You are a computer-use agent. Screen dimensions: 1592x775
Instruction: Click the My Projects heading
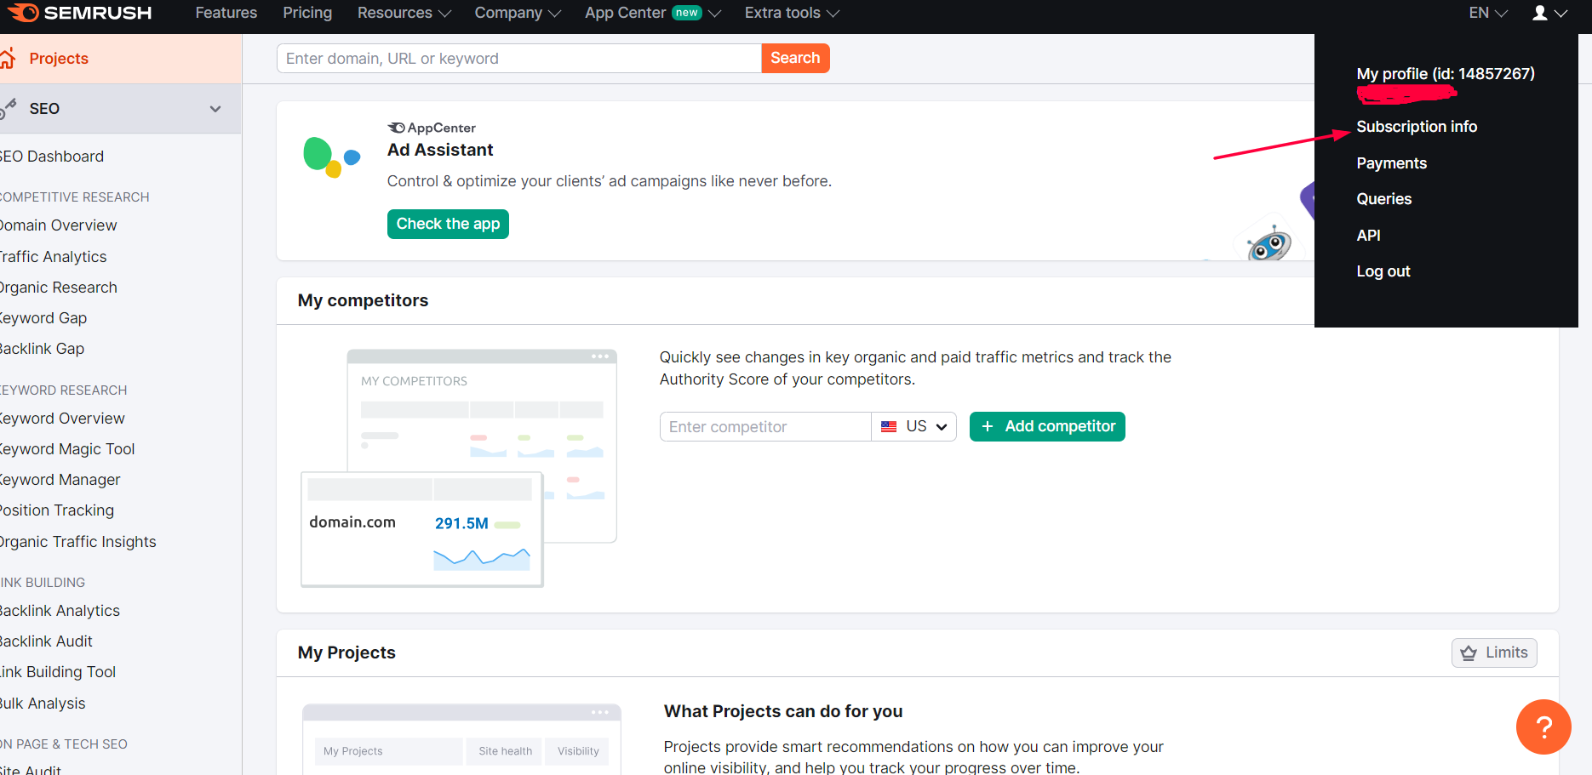(346, 652)
